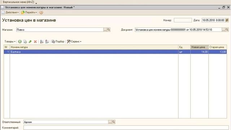Sort ascending icon in table toolbar
231x130 pixels.
coord(42,42)
